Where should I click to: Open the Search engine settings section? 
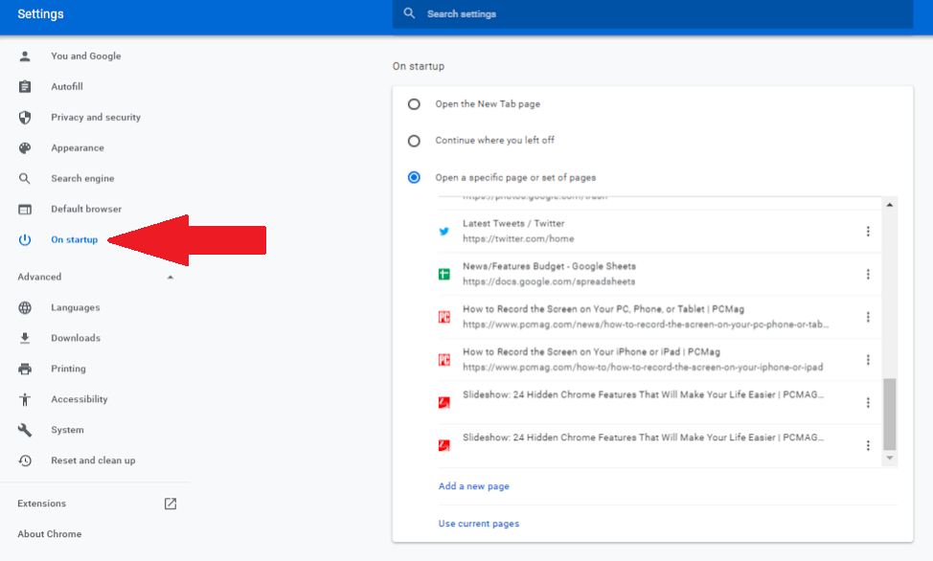(82, 179)
